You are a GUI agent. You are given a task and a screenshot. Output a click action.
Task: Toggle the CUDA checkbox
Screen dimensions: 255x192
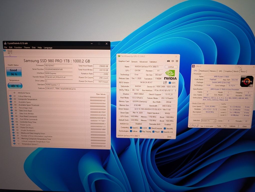click(x=141, y=128)
